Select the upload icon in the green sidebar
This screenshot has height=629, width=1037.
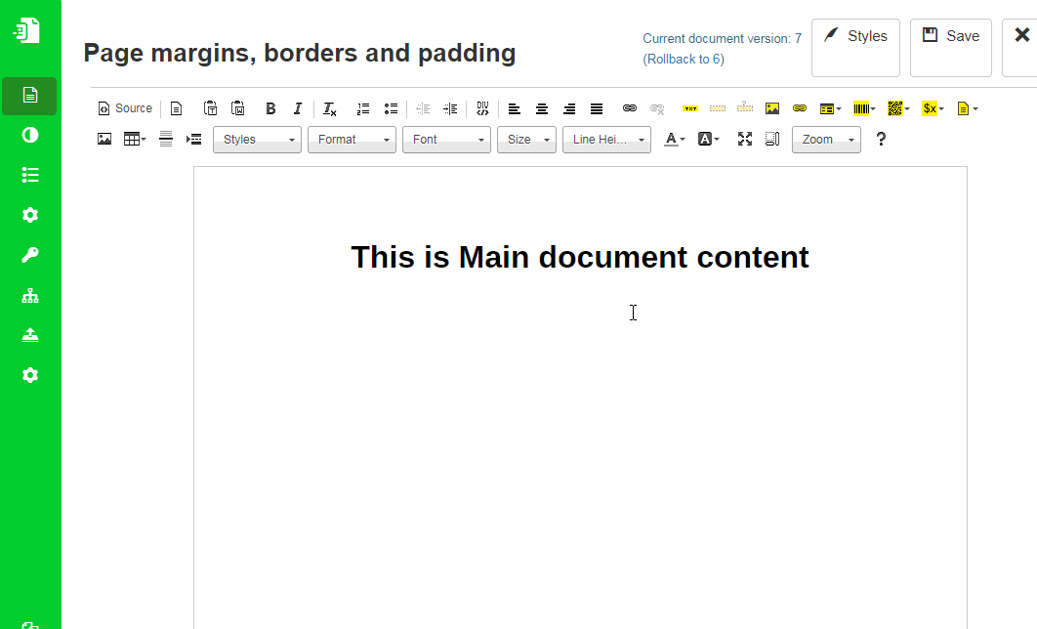pyautogui.click(x=30, y=334)
